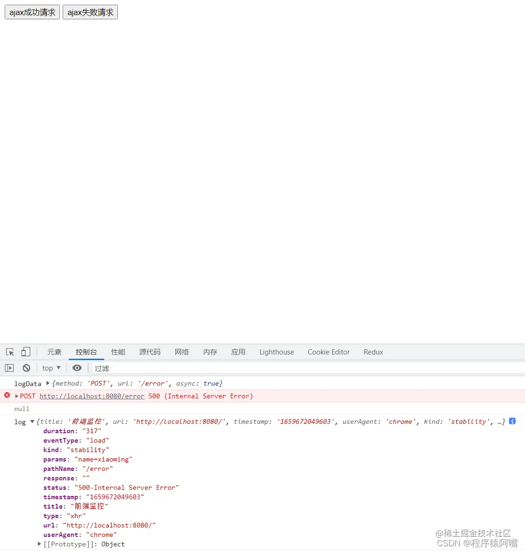
Task: Collapse the log object arrow
Action: (x=32, y=422)
